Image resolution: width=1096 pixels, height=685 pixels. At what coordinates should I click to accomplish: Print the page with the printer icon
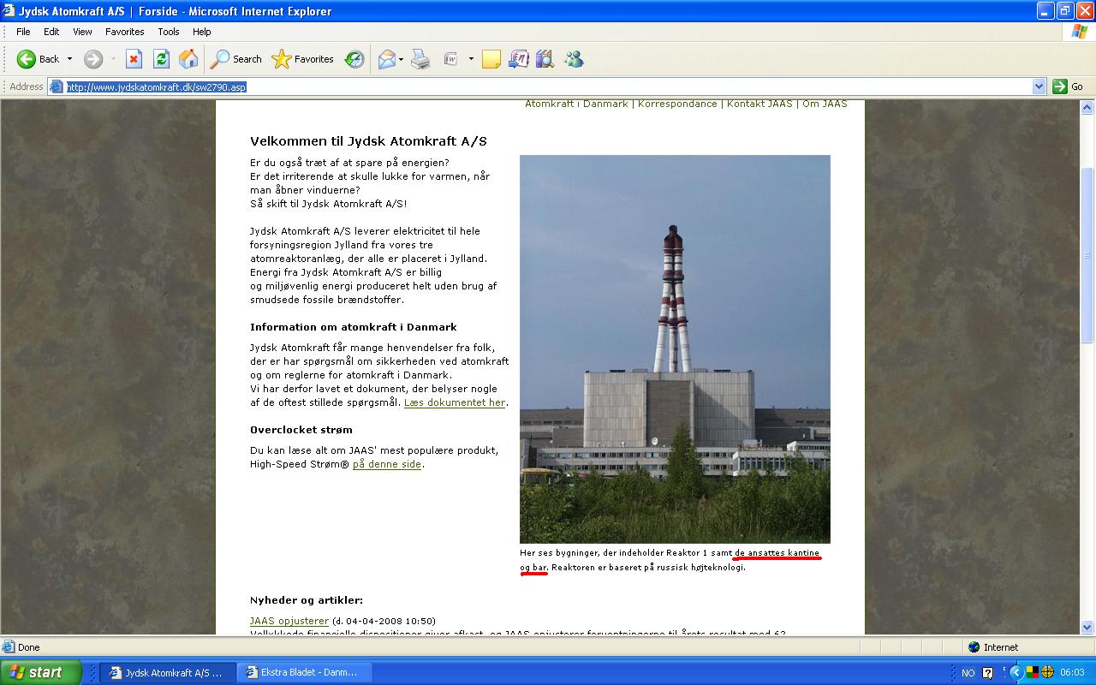point(420,59)
